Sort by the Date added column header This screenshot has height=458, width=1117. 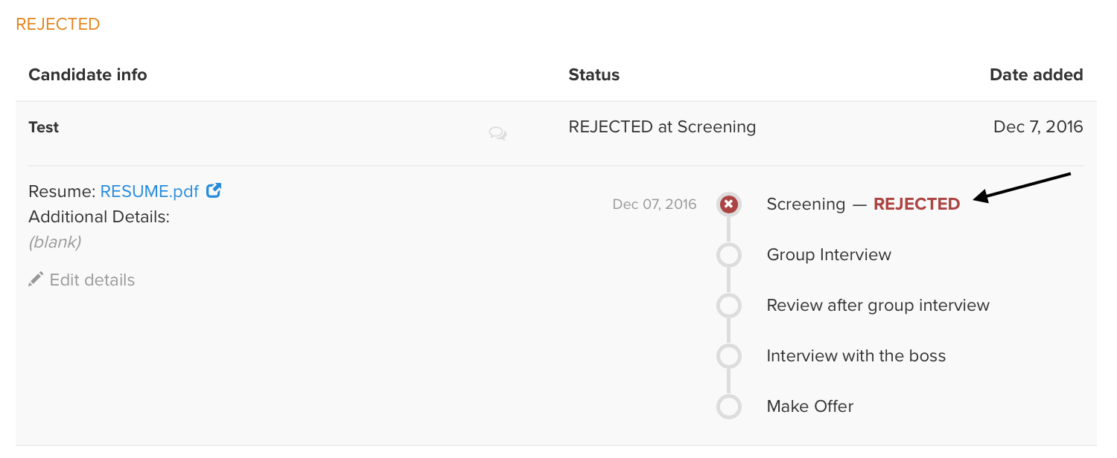point(1036,75)
